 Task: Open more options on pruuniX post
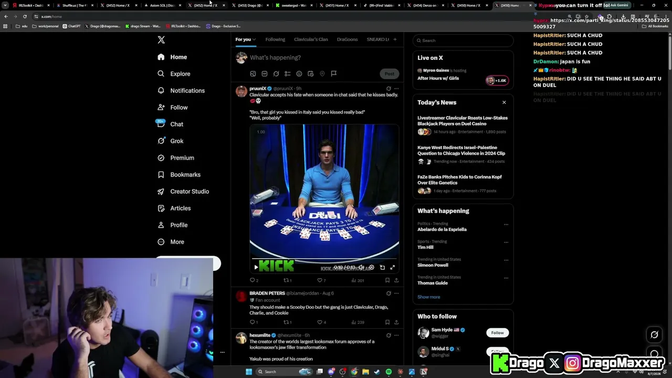point(396,88)
